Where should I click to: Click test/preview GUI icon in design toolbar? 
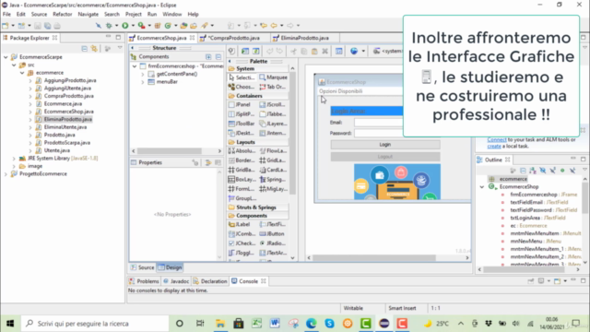231,51
